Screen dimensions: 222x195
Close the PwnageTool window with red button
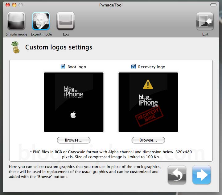[8, 5]
